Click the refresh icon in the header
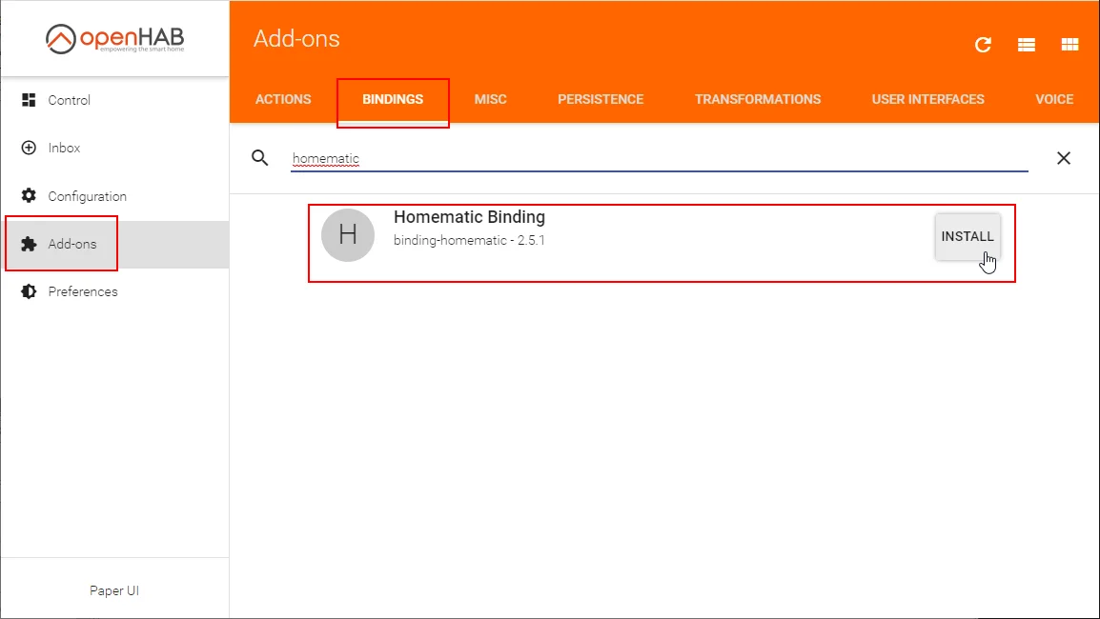 coord(983,45)
